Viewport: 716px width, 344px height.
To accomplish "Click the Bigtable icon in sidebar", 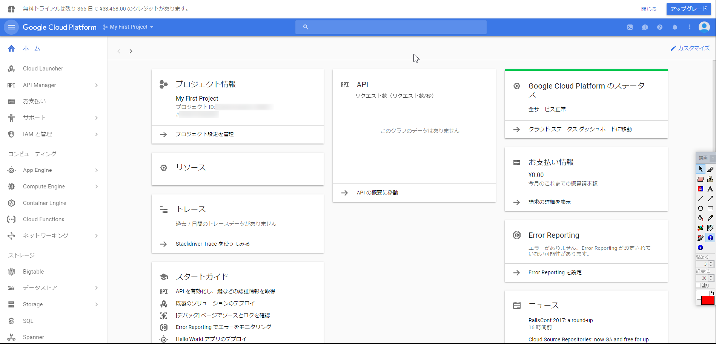I will [x=11, y=272].
